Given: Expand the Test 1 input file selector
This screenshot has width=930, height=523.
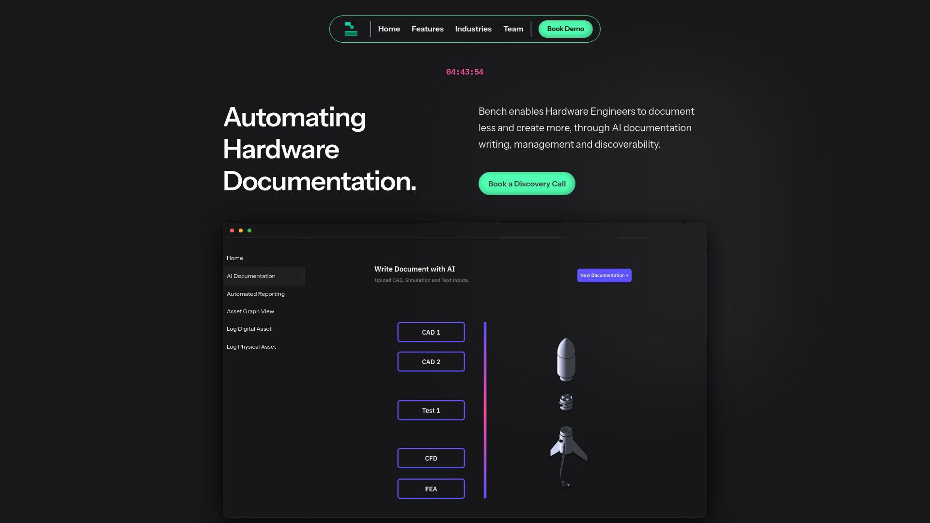Looking at the screenshot, I should (x=431, y=410).
